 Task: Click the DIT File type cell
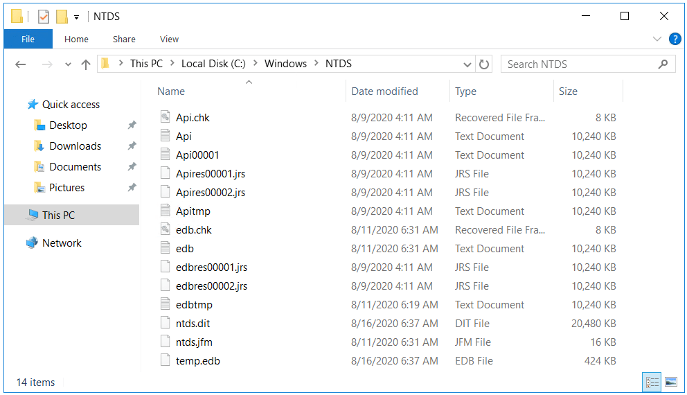pos(472,324)
